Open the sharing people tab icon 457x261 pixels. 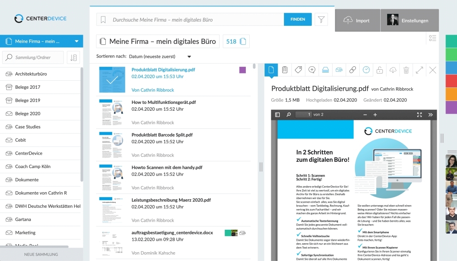tap(339, 70)
